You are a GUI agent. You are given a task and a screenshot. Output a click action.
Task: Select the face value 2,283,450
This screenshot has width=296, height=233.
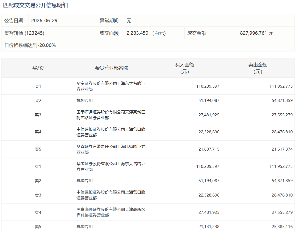click(137, 33)
